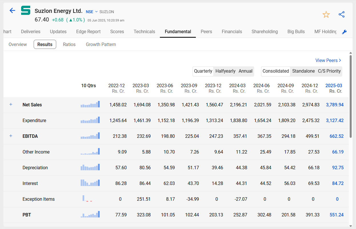
Task: Click Exception Items sparkline chart
Action: (87, 199)
